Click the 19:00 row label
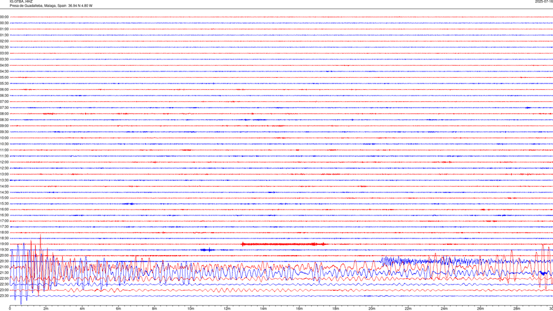This screenshot has width=553, height=311. tap(4, 244)
